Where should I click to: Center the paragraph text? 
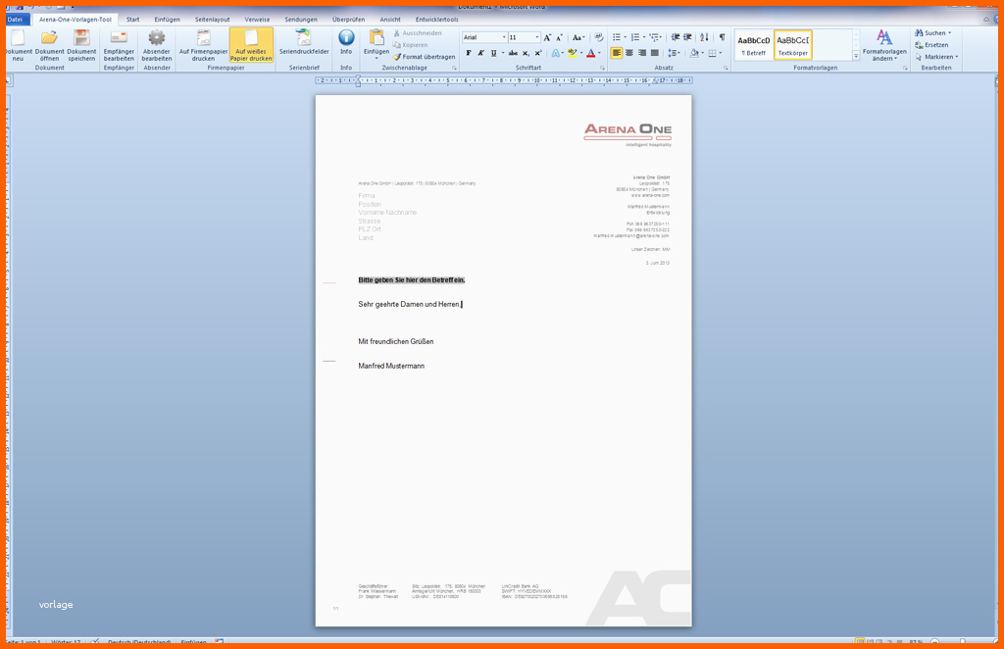tap(629, 53)
